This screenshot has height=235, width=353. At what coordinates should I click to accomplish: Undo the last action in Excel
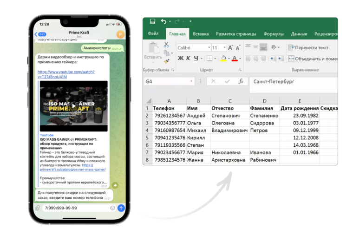coord(163,21)
